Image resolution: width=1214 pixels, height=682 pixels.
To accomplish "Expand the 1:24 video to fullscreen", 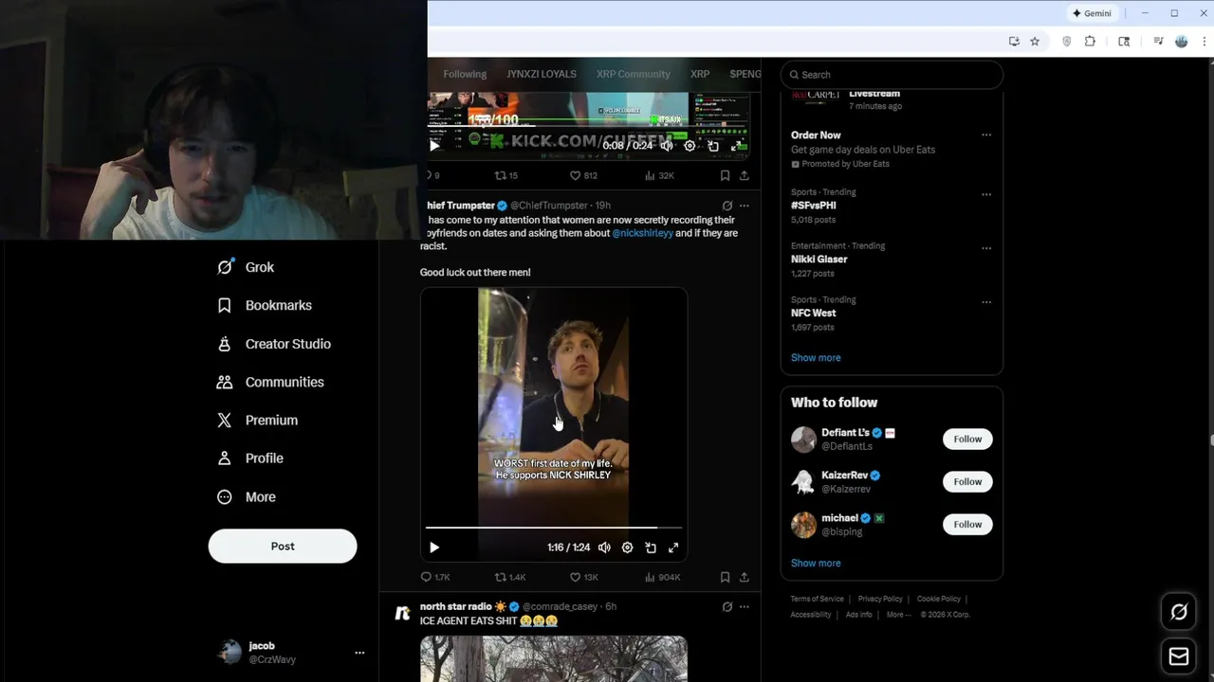I will tap(673, 547).
